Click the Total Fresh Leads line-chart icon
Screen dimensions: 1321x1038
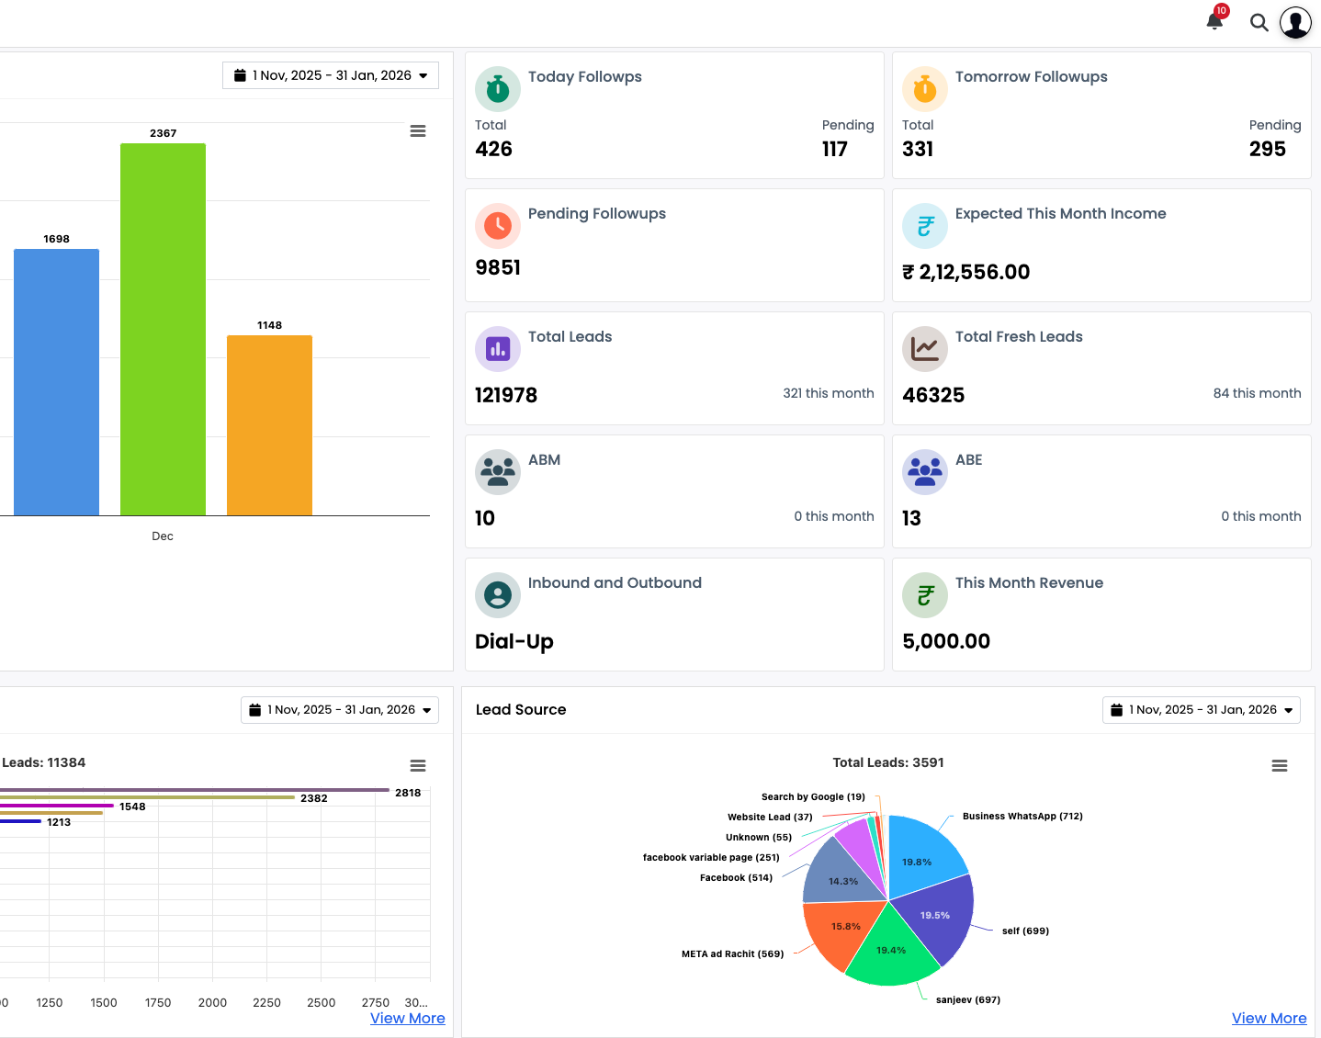click(924, 349)
